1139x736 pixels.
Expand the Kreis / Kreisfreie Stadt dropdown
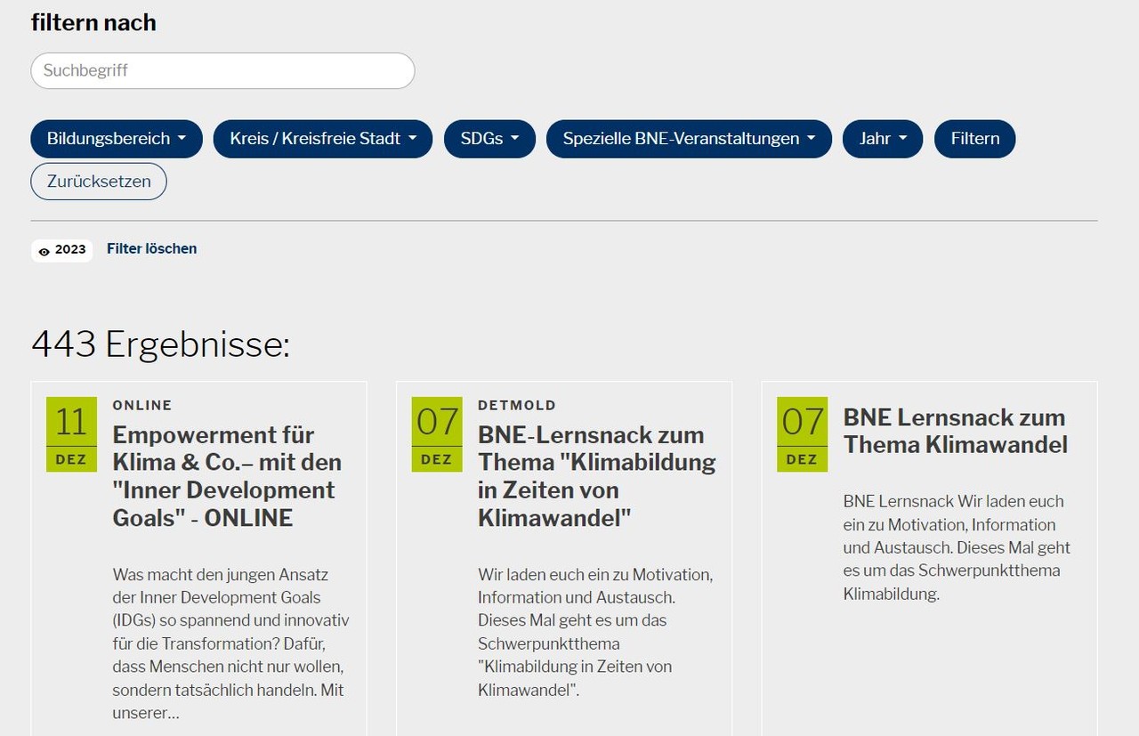click(323, 139)
